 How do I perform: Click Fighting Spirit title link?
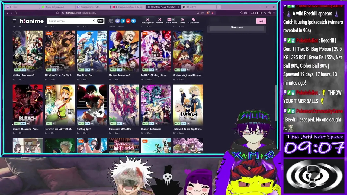click(84, 129)
